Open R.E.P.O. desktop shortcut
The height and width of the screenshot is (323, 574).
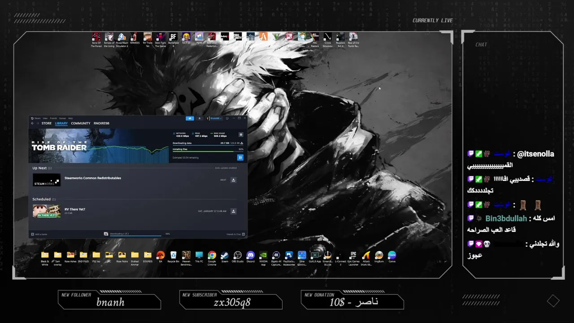(186, 39)
